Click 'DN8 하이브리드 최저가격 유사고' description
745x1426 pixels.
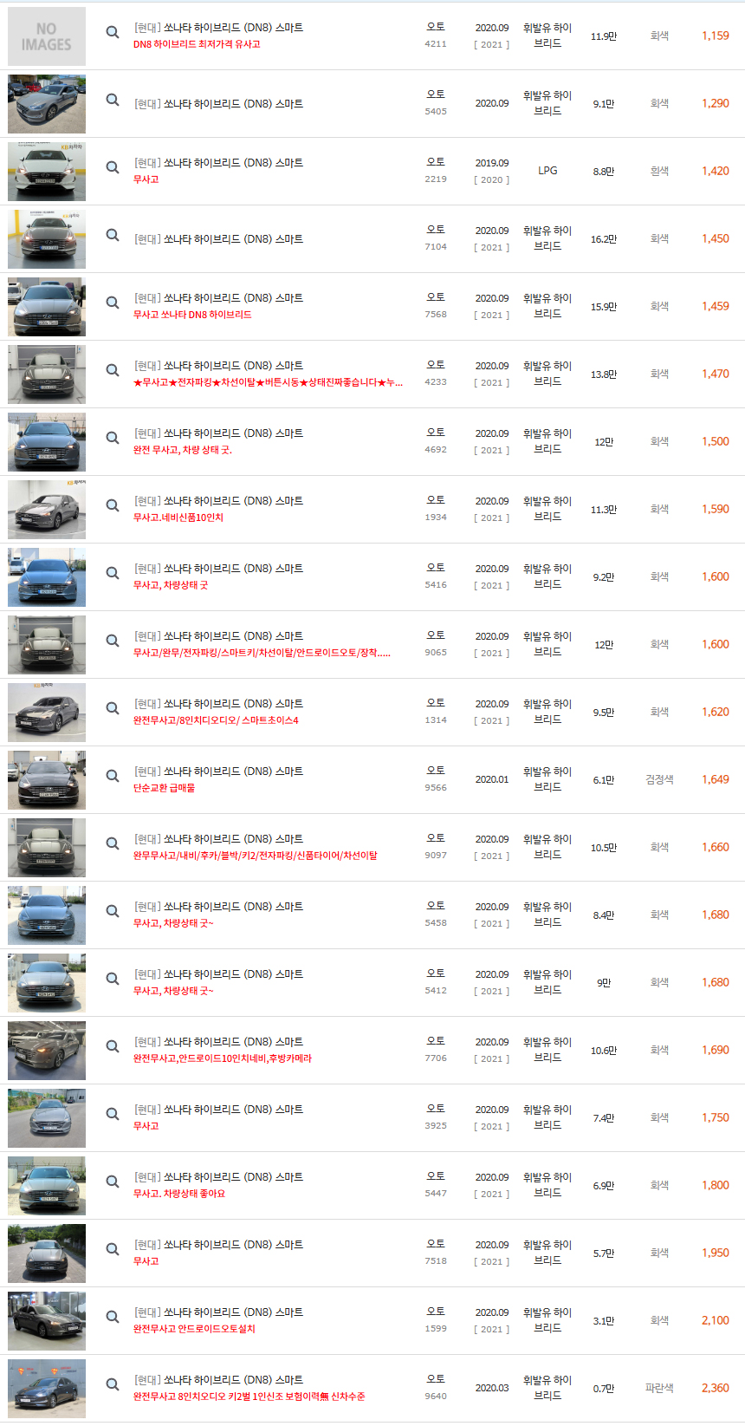(197, 44)
